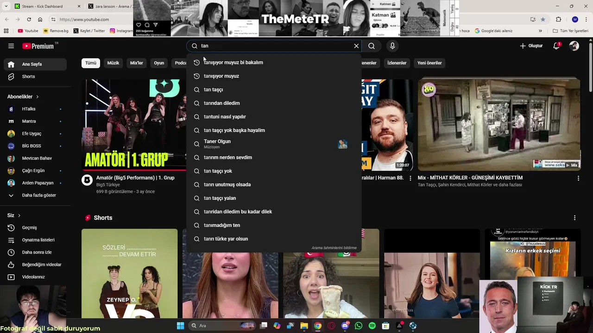Reload the page in Chrome
Screen dimensions: 593x333
pyautogui.click(x=29, y=19)
